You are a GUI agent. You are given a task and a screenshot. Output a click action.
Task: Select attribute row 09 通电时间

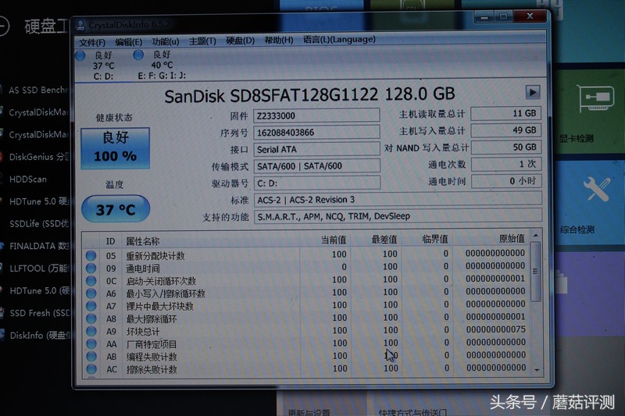307,267
